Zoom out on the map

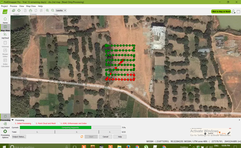coord(53,11)
